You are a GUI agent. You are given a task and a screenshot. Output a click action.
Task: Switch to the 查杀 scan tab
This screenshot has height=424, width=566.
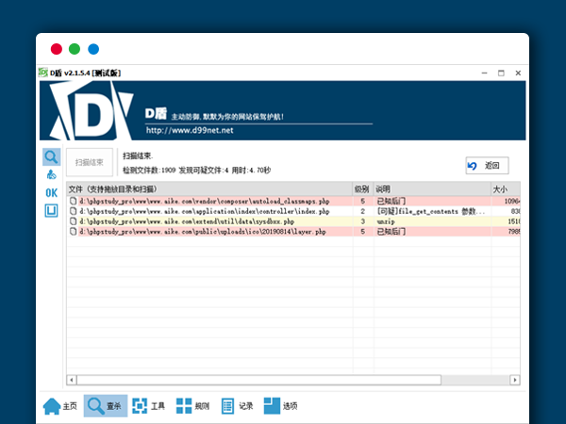[105, 406]
